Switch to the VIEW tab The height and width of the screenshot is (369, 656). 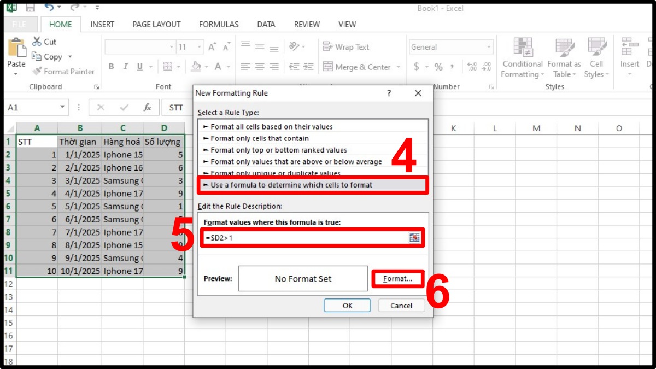point(347,25)
